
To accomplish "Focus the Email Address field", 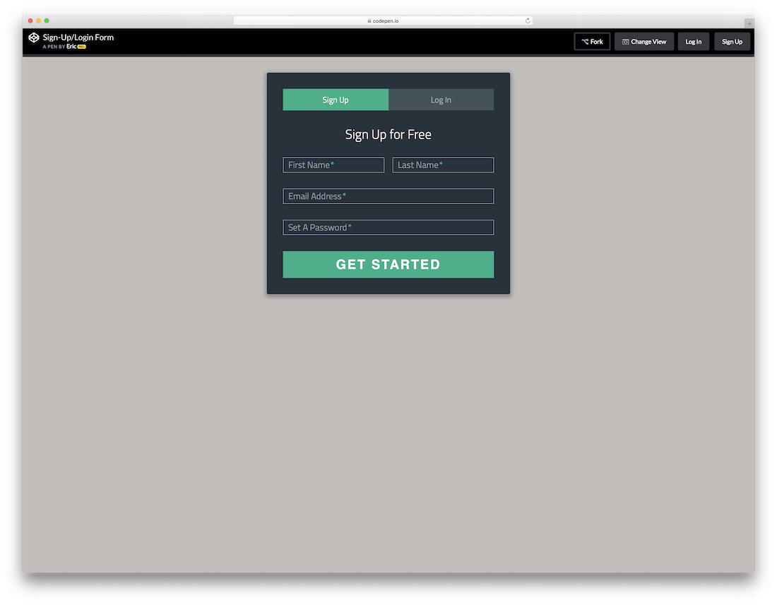I will 389,196.
